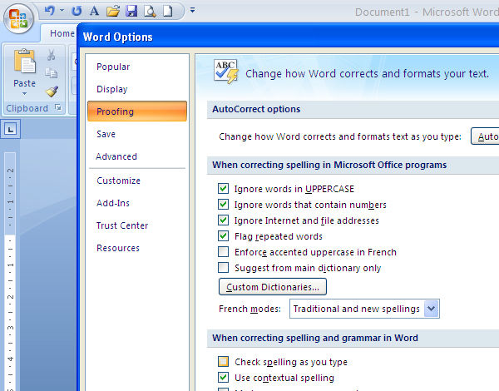Open the Office Button menu
The height and width of the screenshot is (391, 499).
pyautogui.click(x=18, y=18)
